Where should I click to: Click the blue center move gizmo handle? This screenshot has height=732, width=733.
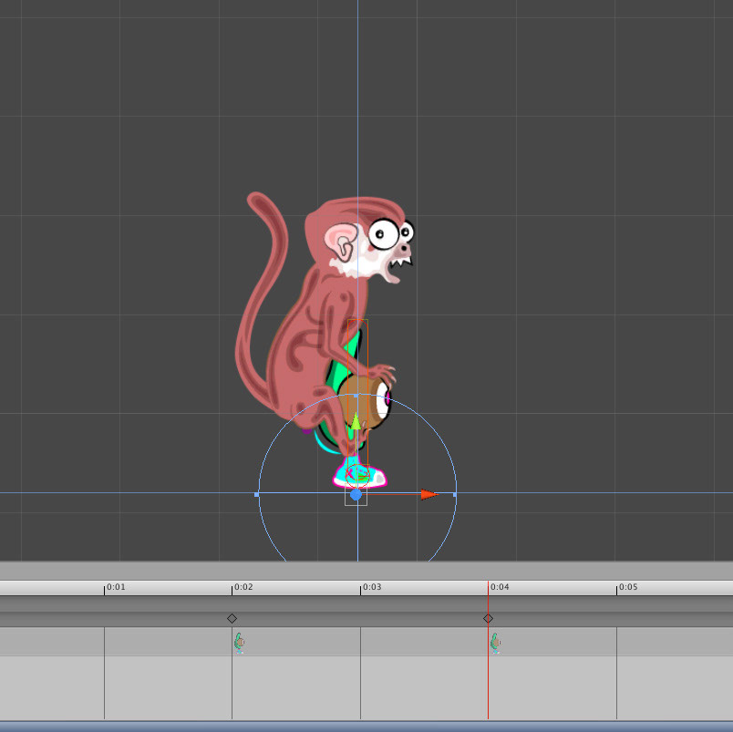(x=356, y=495)
